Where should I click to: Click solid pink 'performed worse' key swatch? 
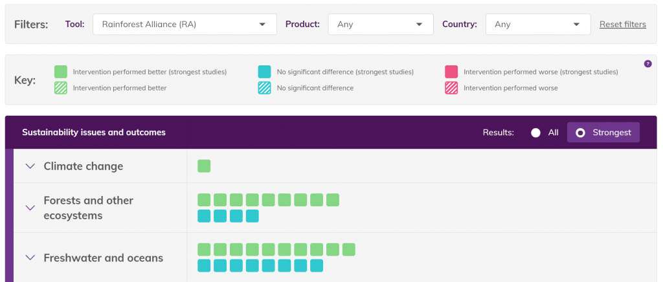pyautogui.click(x=451, y=72)
